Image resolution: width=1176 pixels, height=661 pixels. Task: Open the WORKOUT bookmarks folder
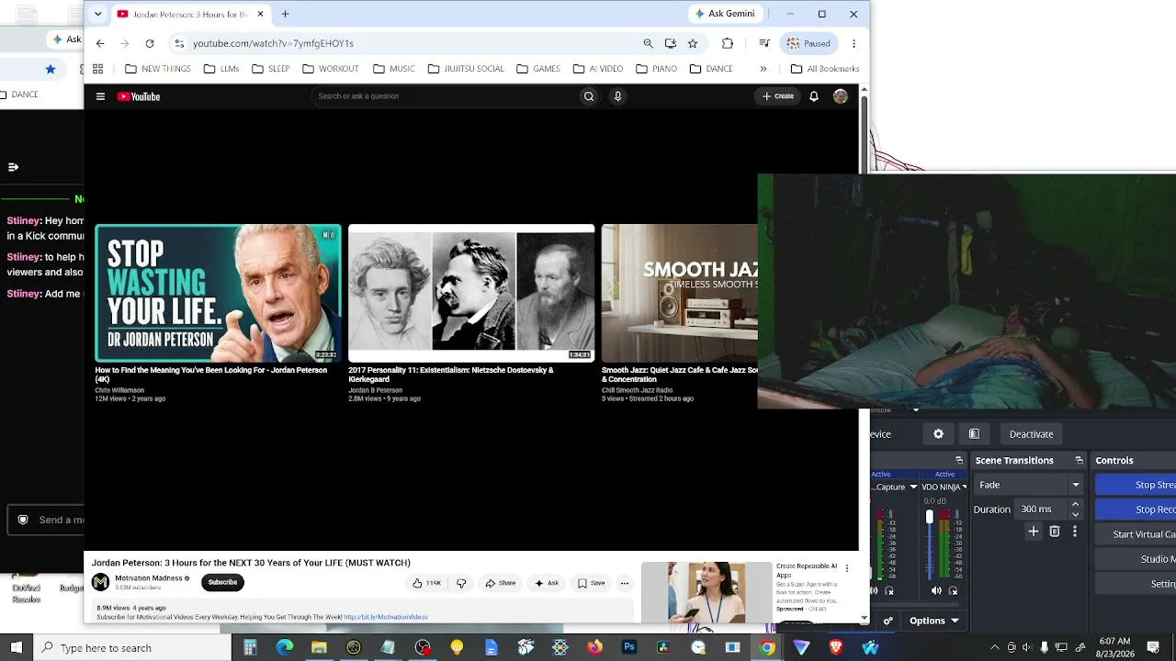pos(331,69)
